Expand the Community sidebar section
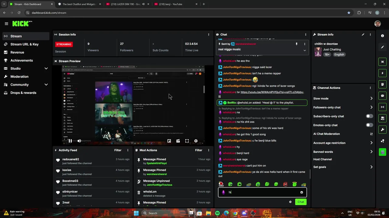The width and height of the screenshot is (389, 218). coord(46,85)
